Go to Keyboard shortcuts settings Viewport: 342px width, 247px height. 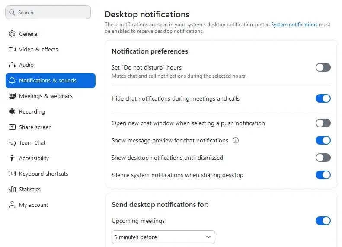[x=43, y=174]
